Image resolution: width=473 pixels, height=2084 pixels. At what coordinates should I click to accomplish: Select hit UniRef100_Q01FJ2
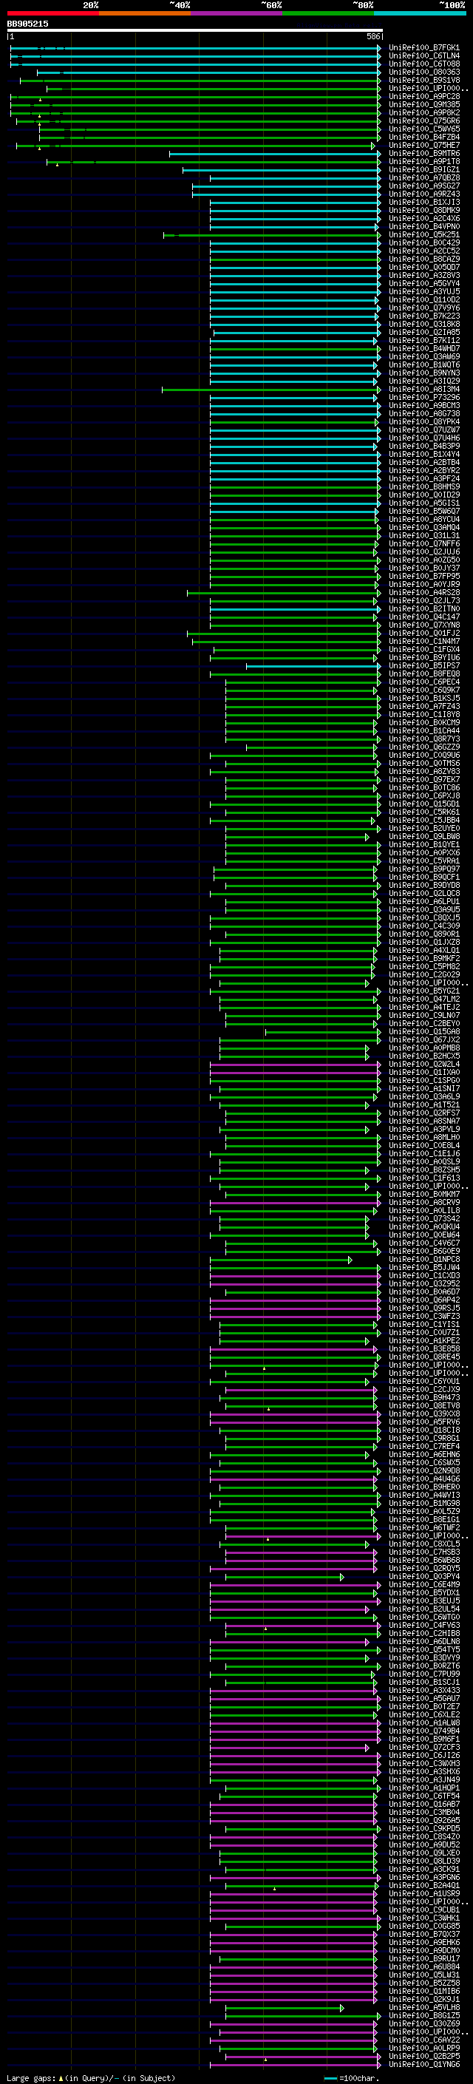point(424,634)
